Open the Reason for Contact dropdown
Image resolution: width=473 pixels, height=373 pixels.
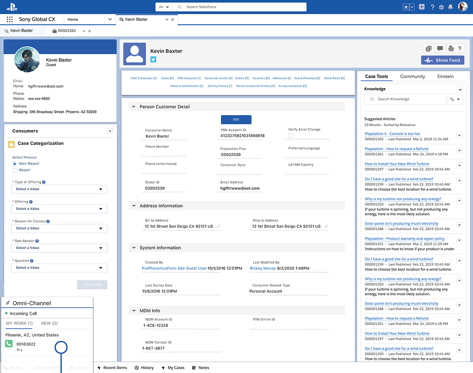(x=59, y=228)
